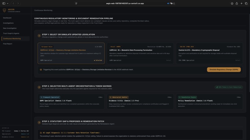The image size is (250, 140).
Task: Click the AEGIS shield logo
Action: 4,10
